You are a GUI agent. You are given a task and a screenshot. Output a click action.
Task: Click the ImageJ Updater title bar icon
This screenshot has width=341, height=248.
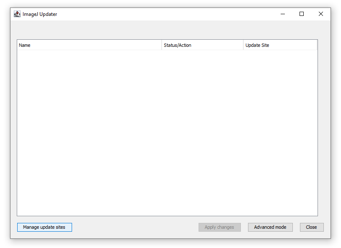(x=17, y=14)
